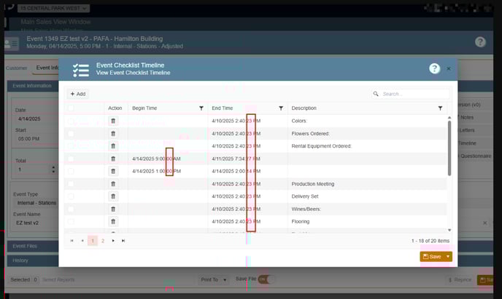Remove the Production Meeting row via trash icon
The image size is (502, 299).
(x=113, y=184)
